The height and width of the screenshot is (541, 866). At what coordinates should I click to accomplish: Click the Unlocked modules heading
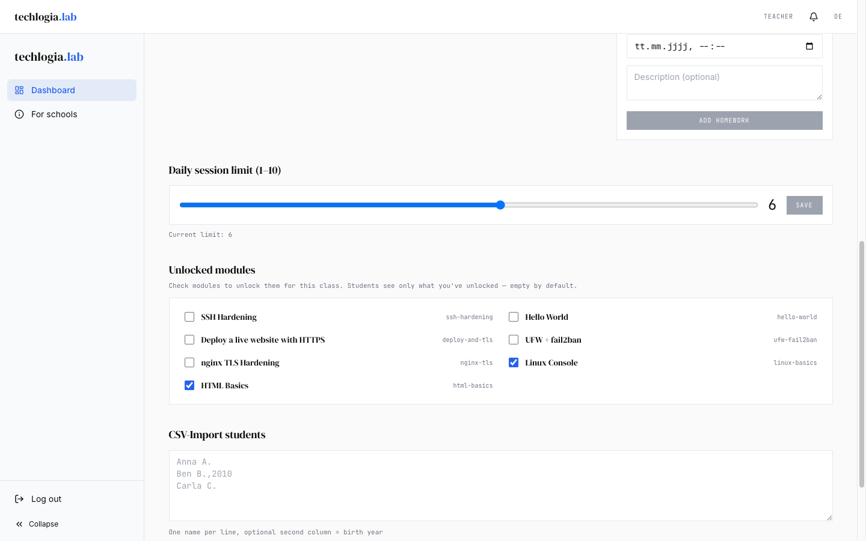pos(212,270)
